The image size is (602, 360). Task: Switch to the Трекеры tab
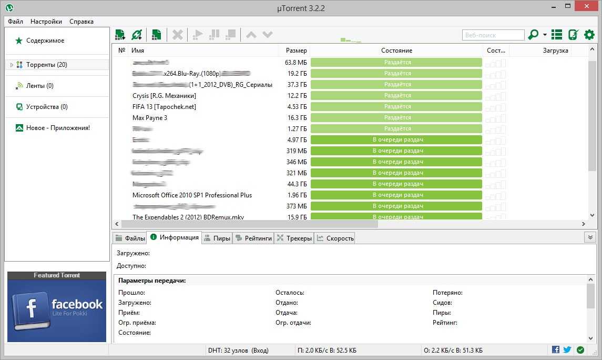pyautogui.click(x=294, y=238)
